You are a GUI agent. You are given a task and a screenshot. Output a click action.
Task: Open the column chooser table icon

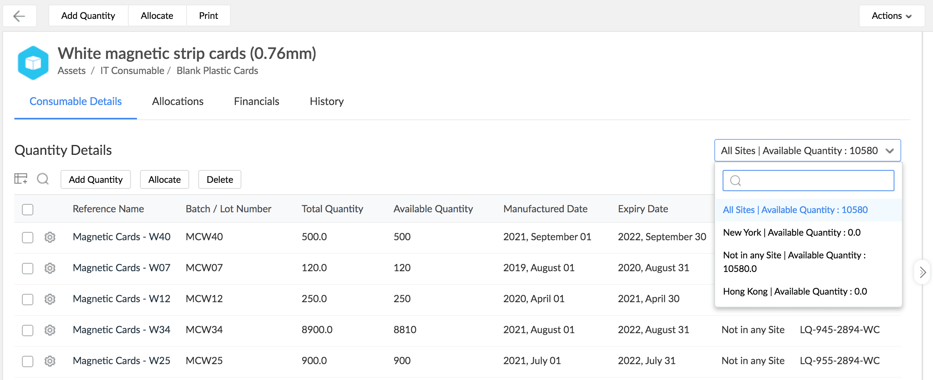[x=21, y=179]
